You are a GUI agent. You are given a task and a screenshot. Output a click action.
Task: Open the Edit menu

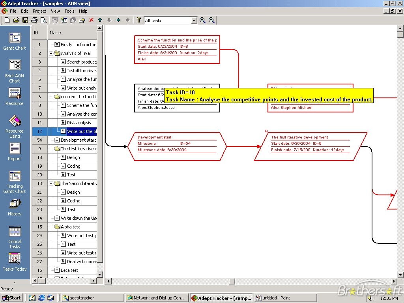coord(24,11)
